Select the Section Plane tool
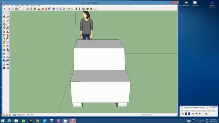 (8, 68)
